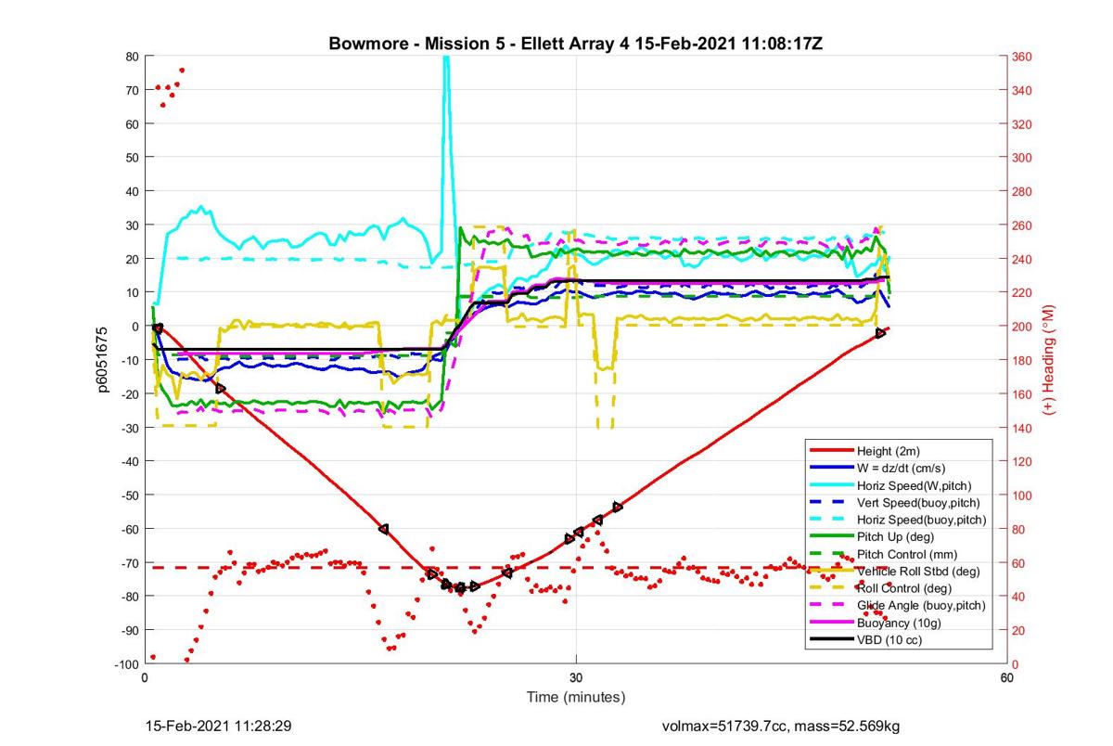The height and width of the screenshot is (746, 1113).
Task: Click the x-axis tick label 60
Action: tap(1007, 678)
